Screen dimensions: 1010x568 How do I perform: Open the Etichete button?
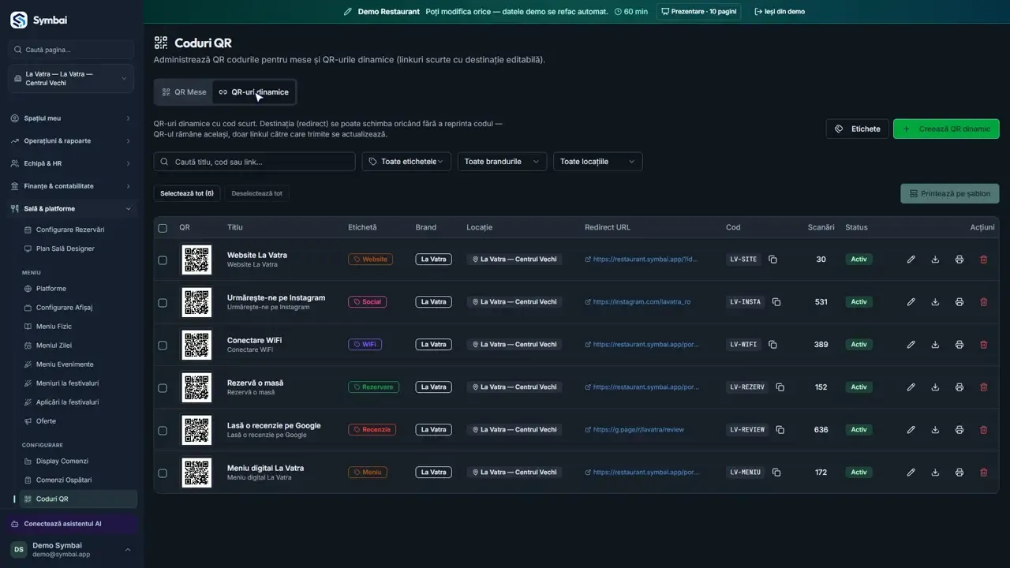(858, 129)
